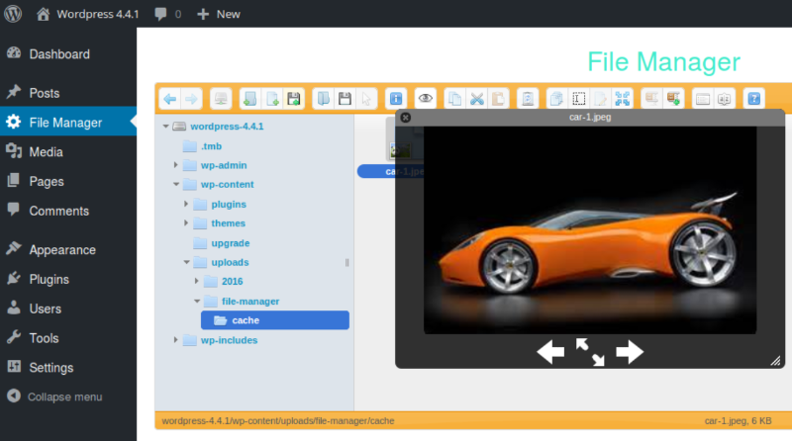Expand the wp-admin folder in the tree
The image size is (792, 441).
[x=176, y=165]
